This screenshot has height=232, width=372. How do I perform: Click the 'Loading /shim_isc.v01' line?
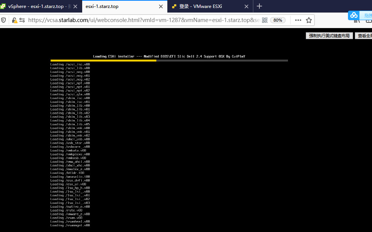[x=70, y=102]
